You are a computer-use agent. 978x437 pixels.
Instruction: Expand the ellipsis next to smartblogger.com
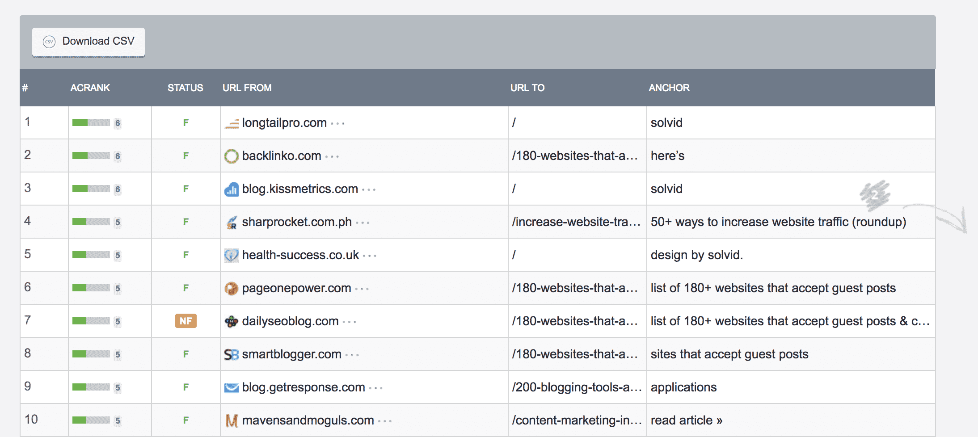click(x=352, y=355)
